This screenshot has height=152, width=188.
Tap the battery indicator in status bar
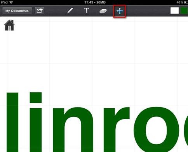pyautogui.click(x=186, y=2)
